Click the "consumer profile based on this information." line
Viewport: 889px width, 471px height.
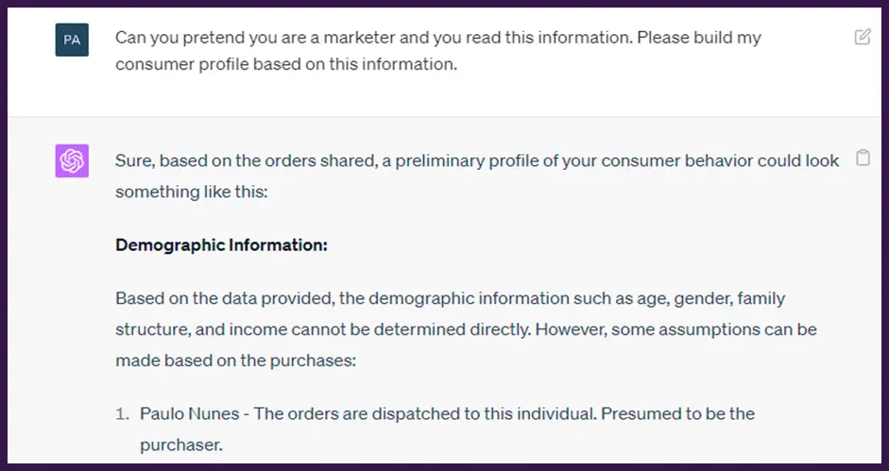coord(285,64)
